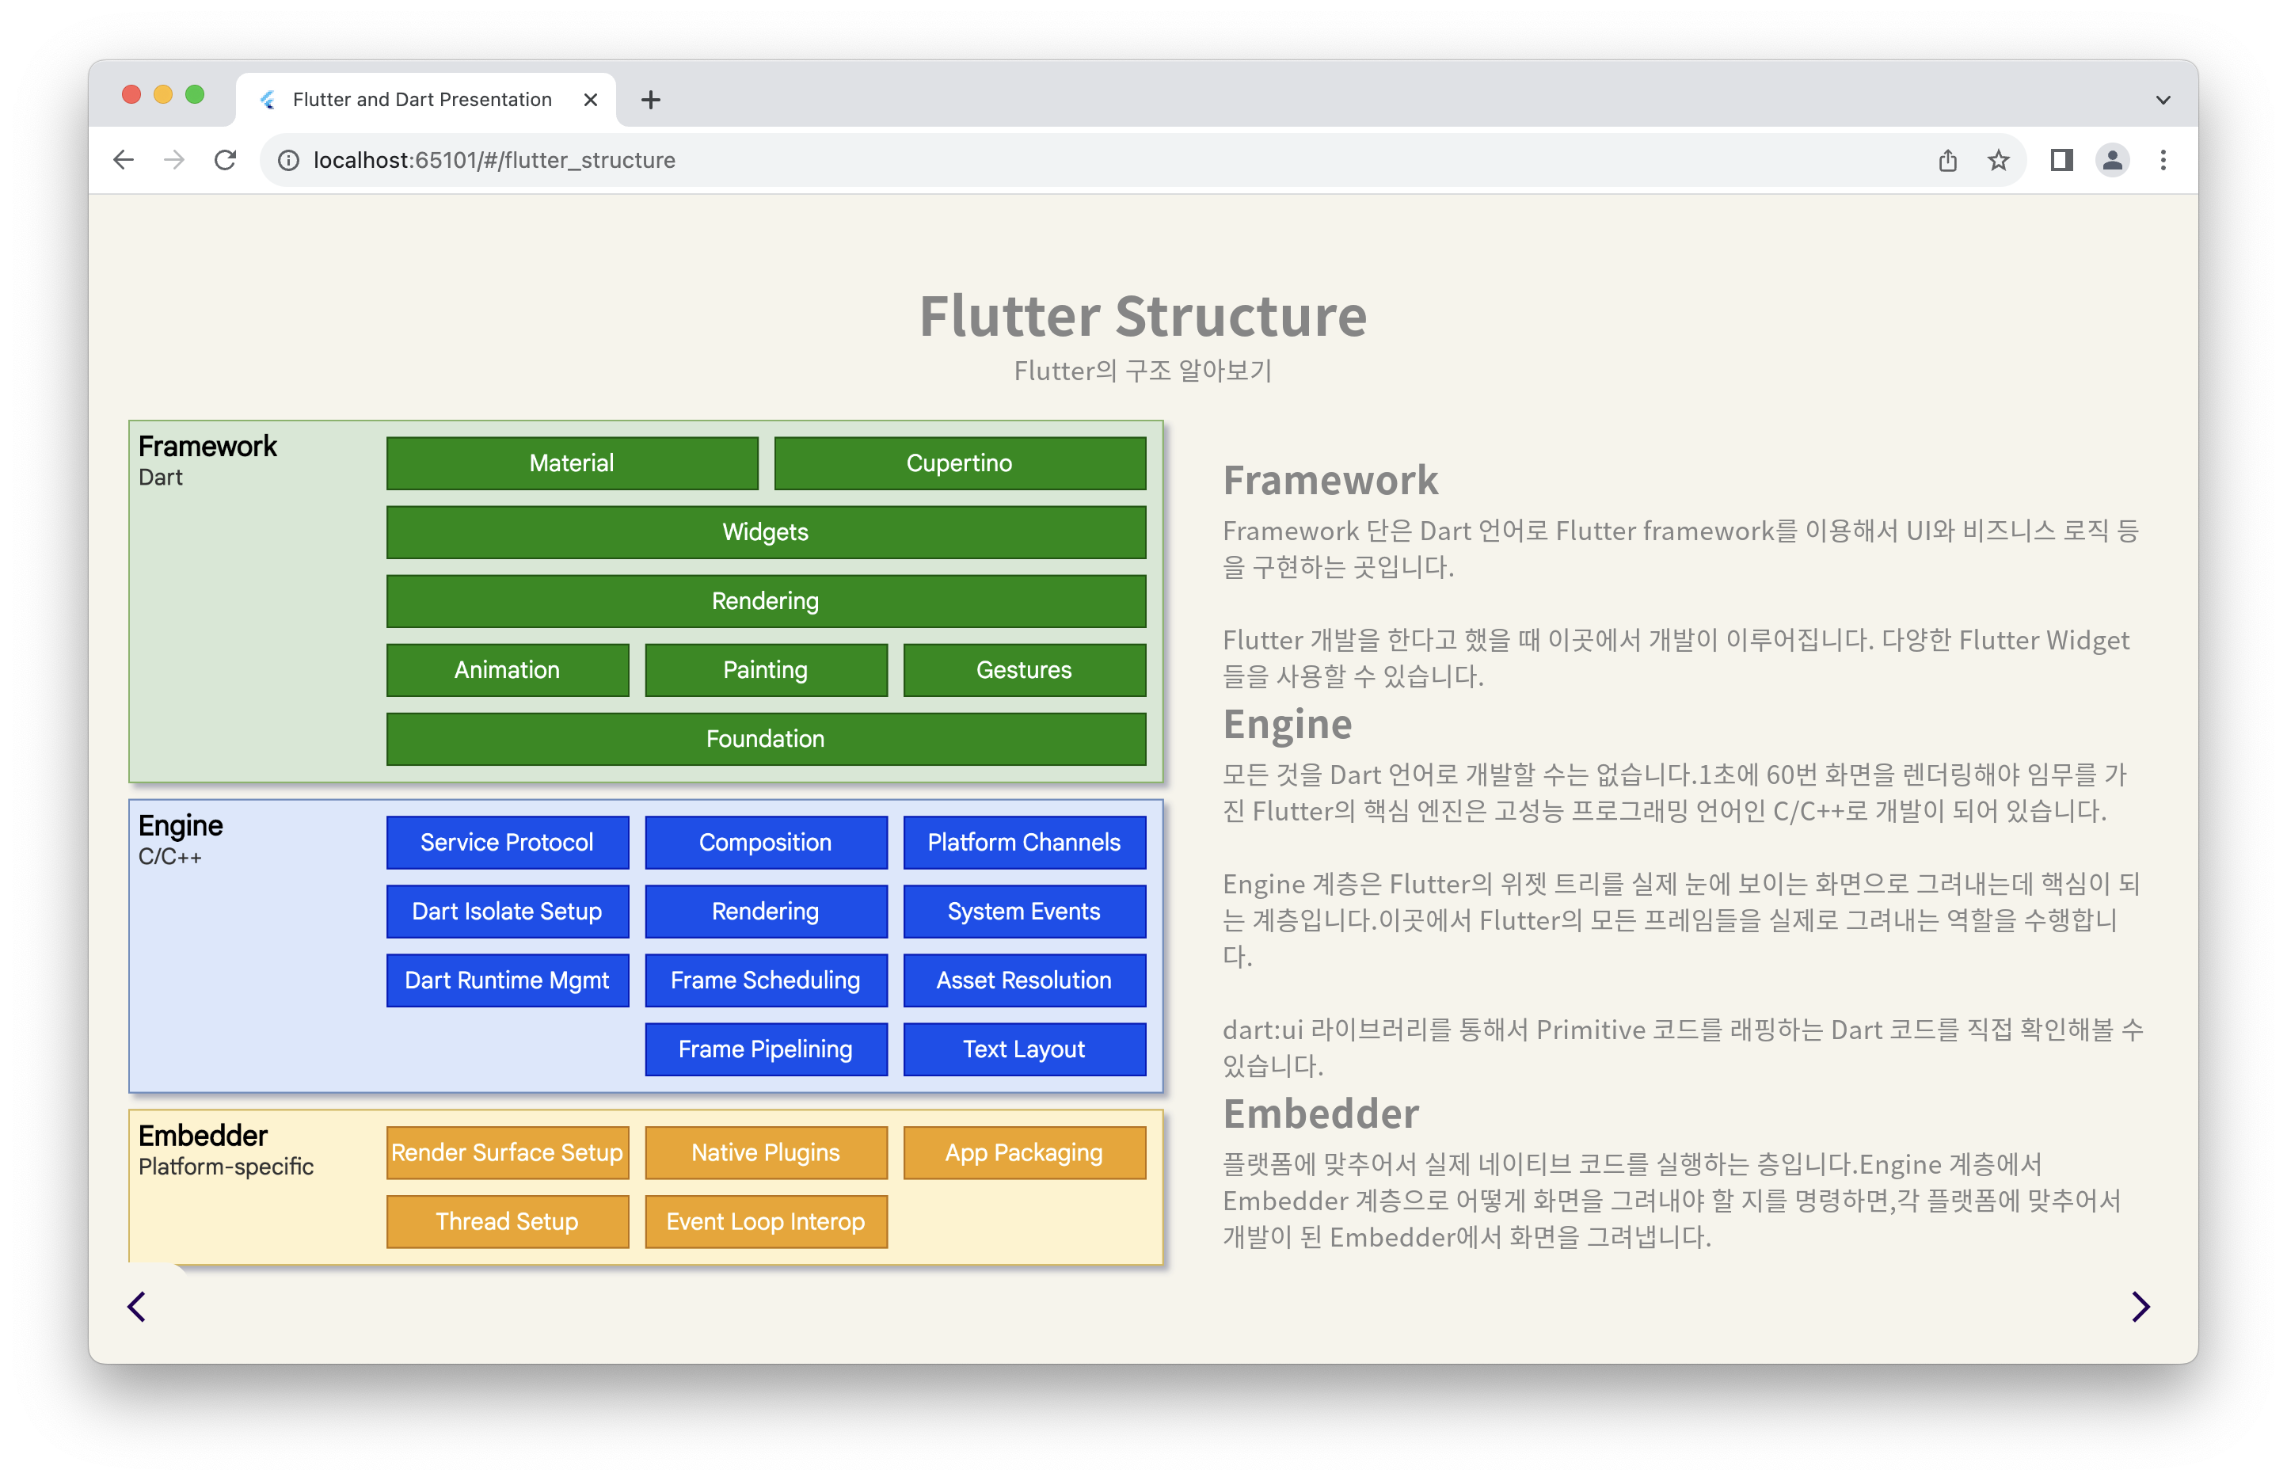Click the macOS window minimize button

(x=163, y=94)
